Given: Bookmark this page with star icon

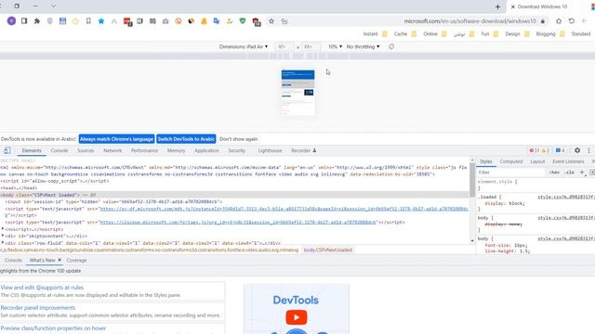Looking at the screenshot, I should click(271, 21).
